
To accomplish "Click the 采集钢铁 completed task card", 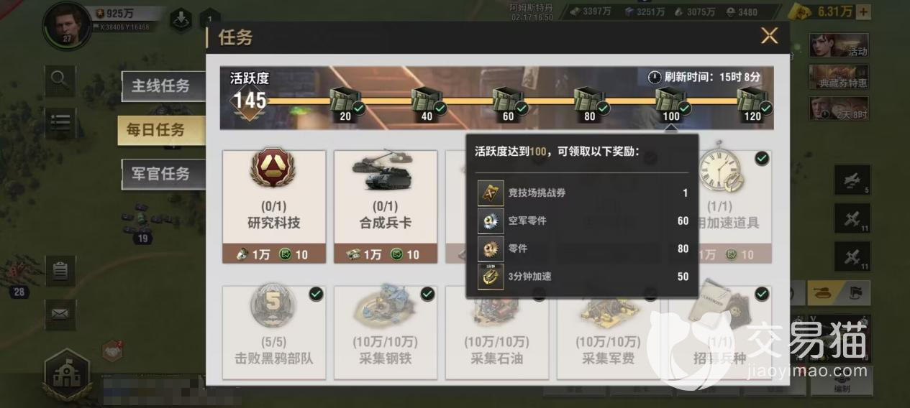I will [x=386, y=332].
